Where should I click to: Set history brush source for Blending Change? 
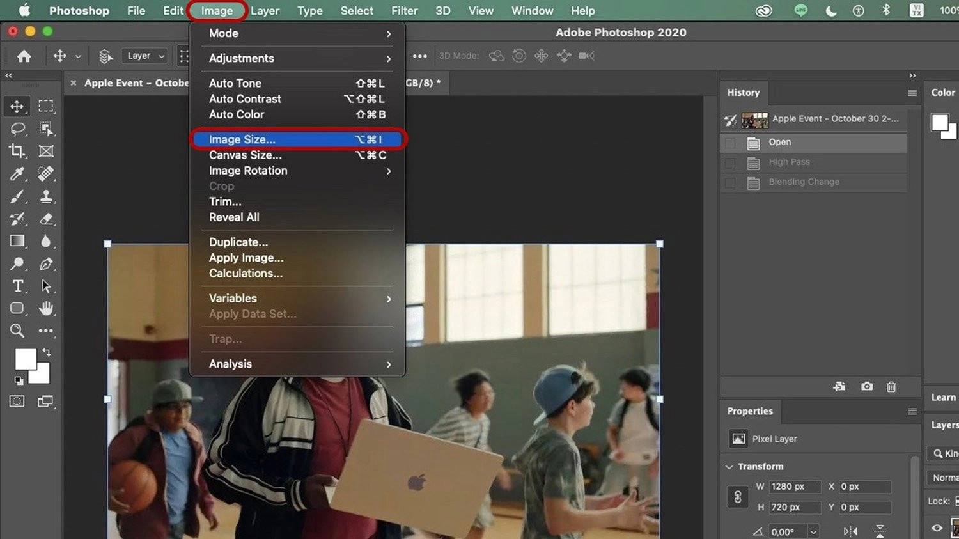pyautogui.click(x=730, y=182)
